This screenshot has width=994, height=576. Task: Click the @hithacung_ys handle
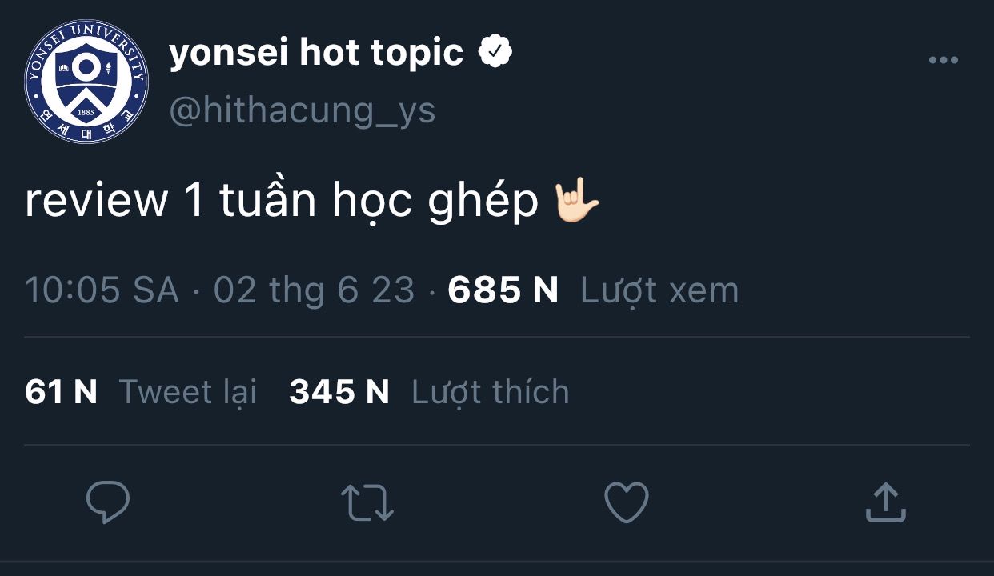coord(303,110)
